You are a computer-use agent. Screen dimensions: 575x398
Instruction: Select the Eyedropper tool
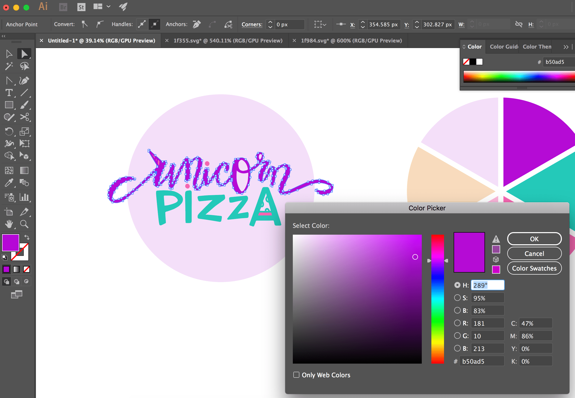coord(9,183)
